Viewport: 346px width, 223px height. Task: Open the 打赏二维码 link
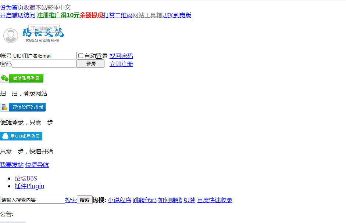[x=118, y=15]
